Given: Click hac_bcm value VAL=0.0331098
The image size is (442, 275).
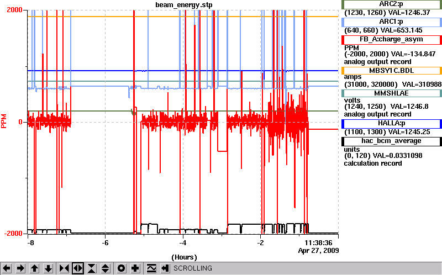Looking at the screenshot, I should [397, 156].
